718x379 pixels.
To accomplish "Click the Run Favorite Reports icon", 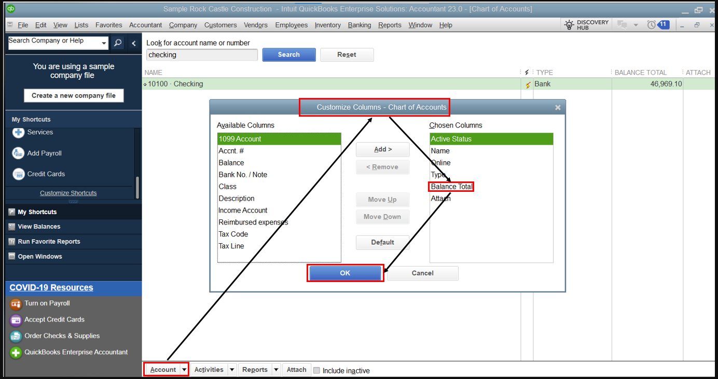I will [x=12, y=242].
